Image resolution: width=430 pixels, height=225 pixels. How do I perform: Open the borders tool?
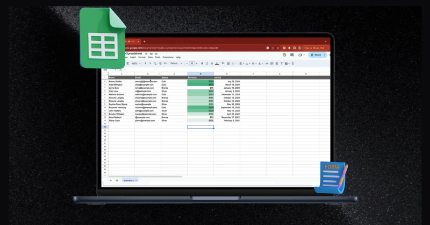228,64
